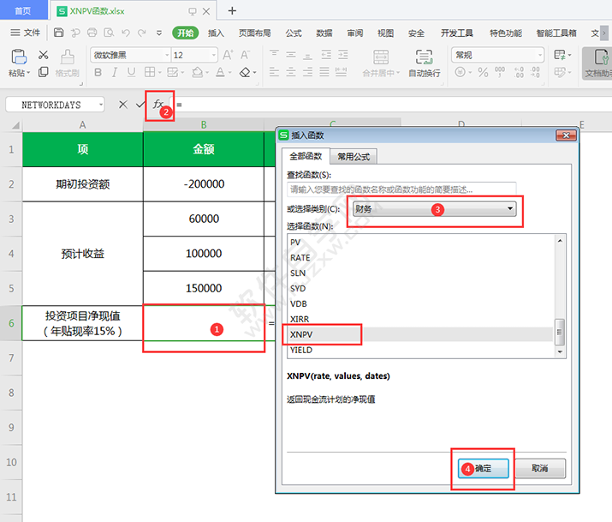Viewport: 612px width, 522px height.
Task: Click Merge and Center button
Action: tap(381, 63)
